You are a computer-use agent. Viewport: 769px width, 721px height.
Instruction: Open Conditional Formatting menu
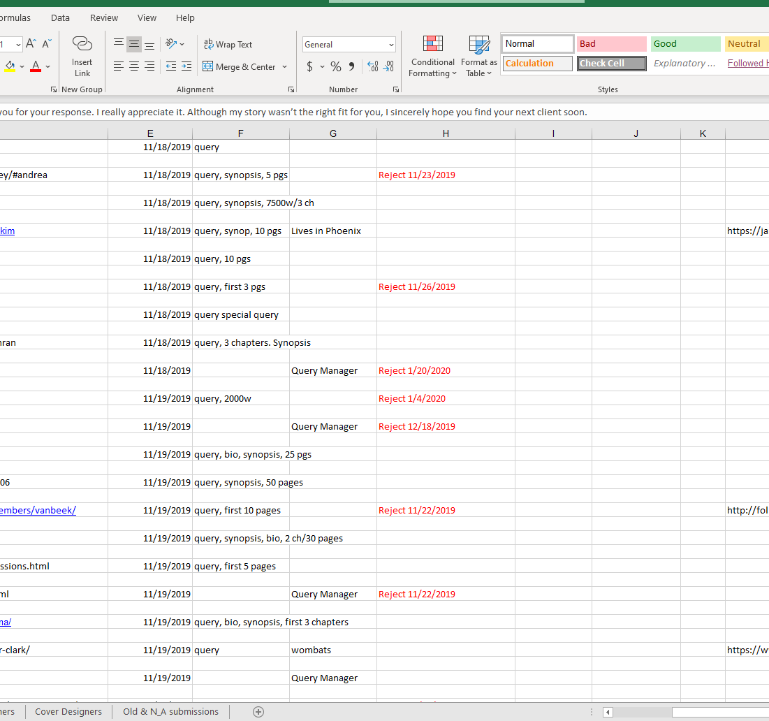432,57
